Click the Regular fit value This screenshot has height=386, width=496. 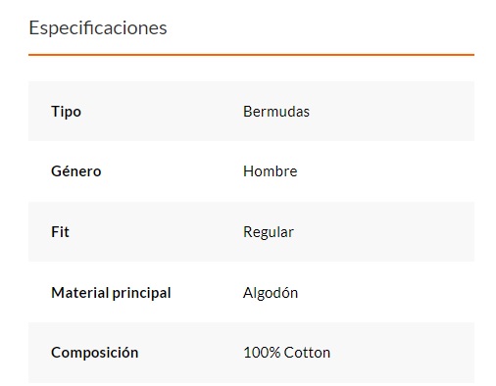[269, 232]
